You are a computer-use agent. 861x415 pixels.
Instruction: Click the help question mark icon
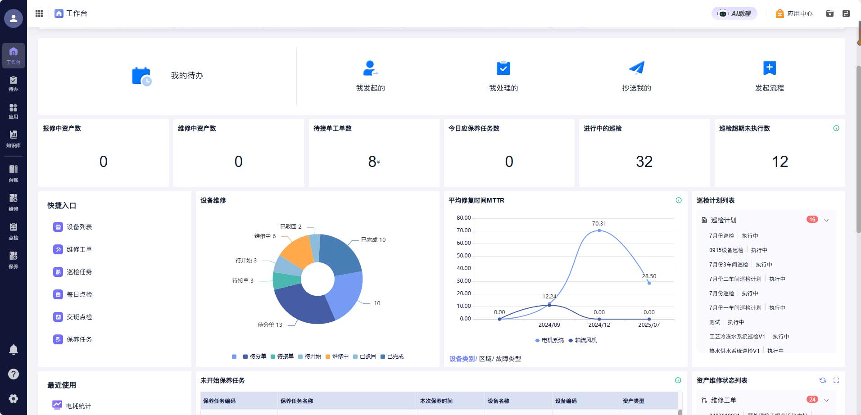[14, 374]
